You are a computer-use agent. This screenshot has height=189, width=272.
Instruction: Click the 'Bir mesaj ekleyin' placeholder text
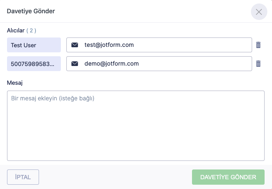53,98
